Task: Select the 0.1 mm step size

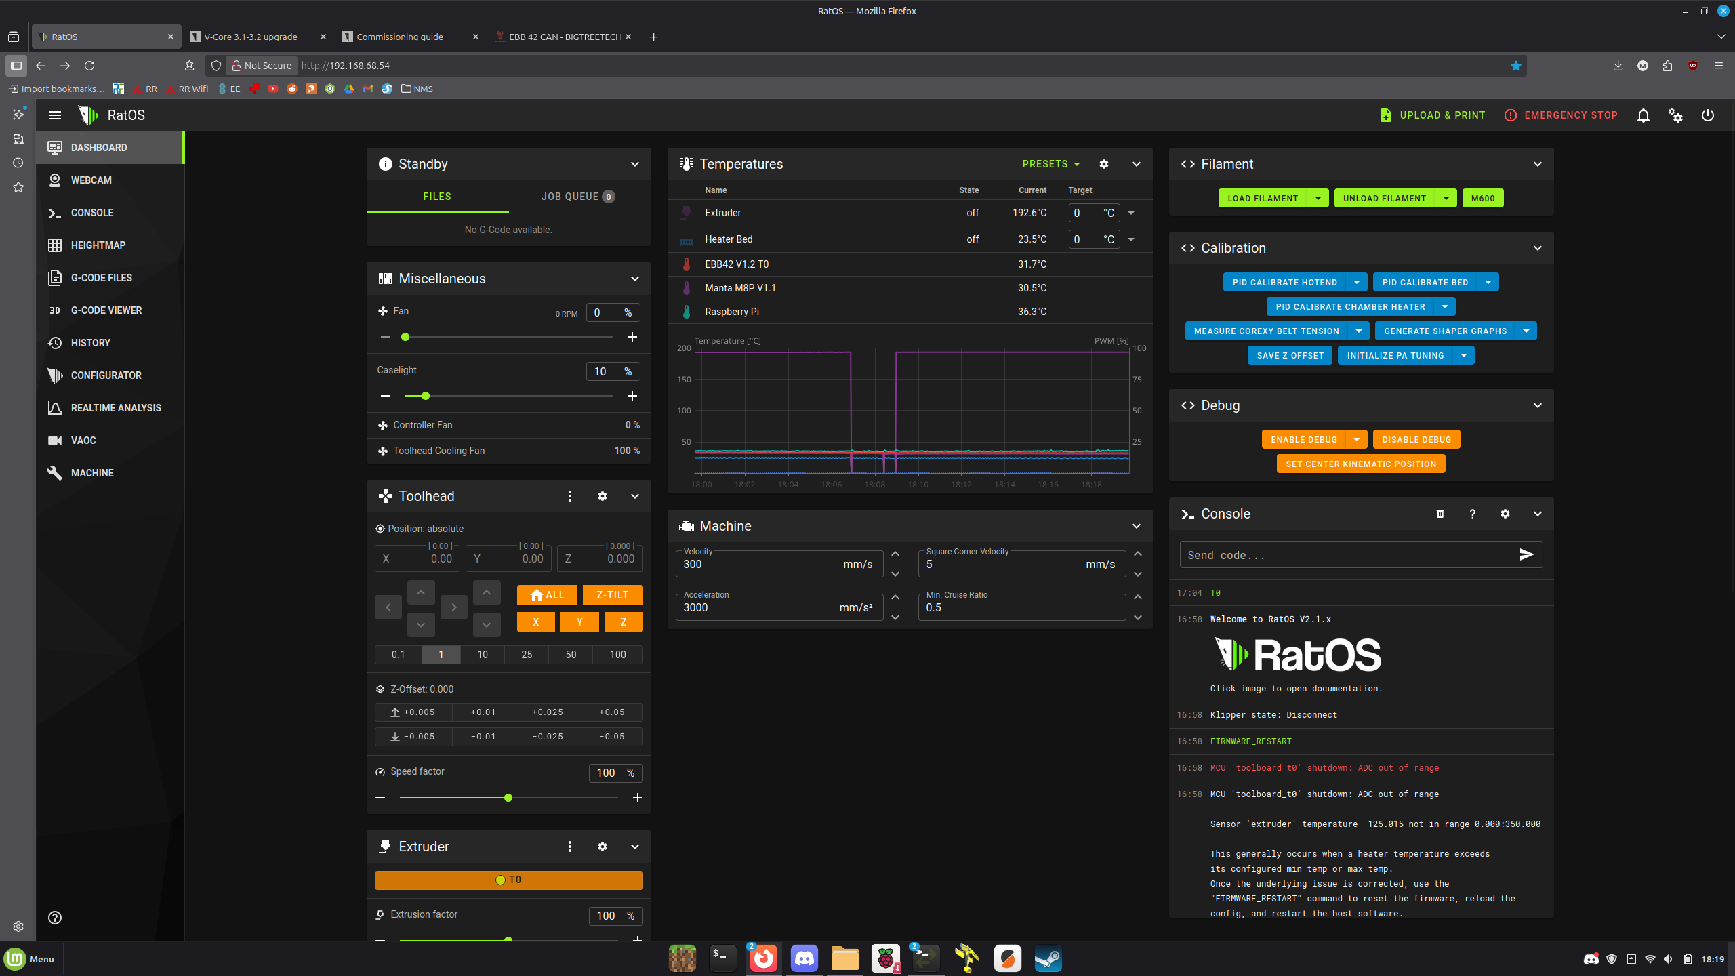Action: click(398, 655)
